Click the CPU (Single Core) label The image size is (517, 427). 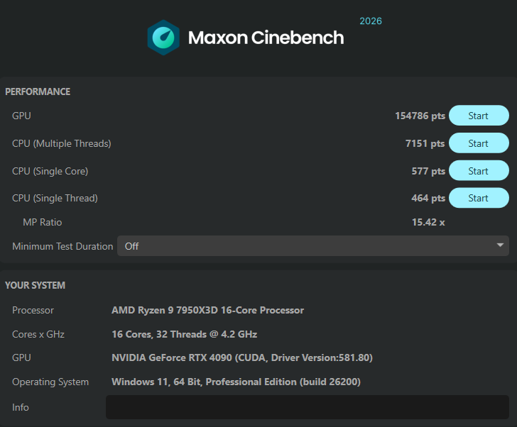coord(50,171)
